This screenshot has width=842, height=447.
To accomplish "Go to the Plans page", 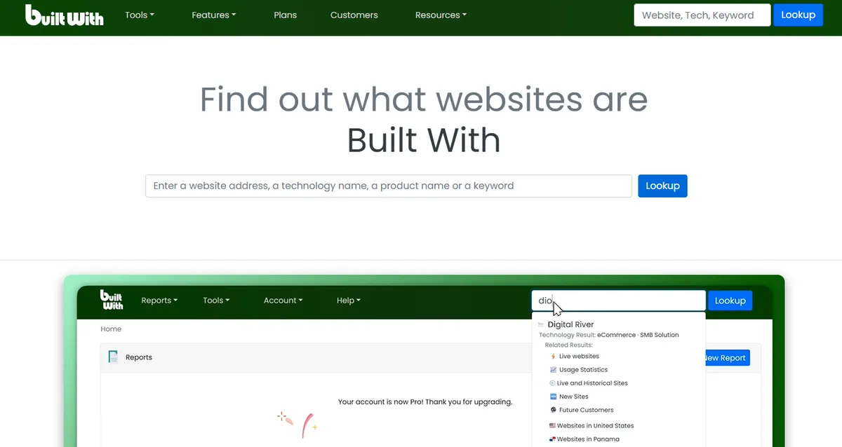I will pos(286,15).
